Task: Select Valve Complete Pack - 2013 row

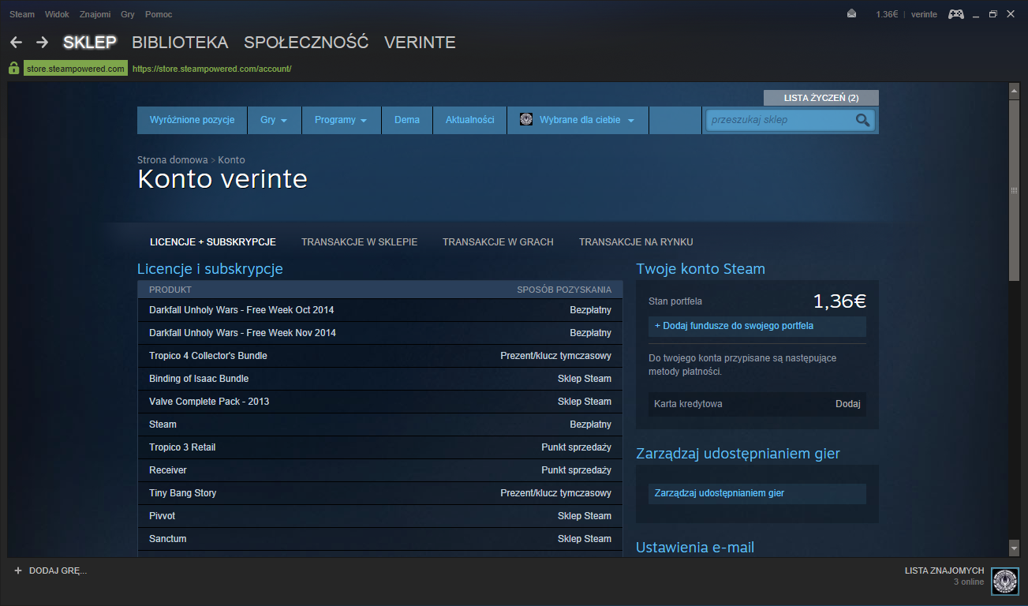Action: 380,402
